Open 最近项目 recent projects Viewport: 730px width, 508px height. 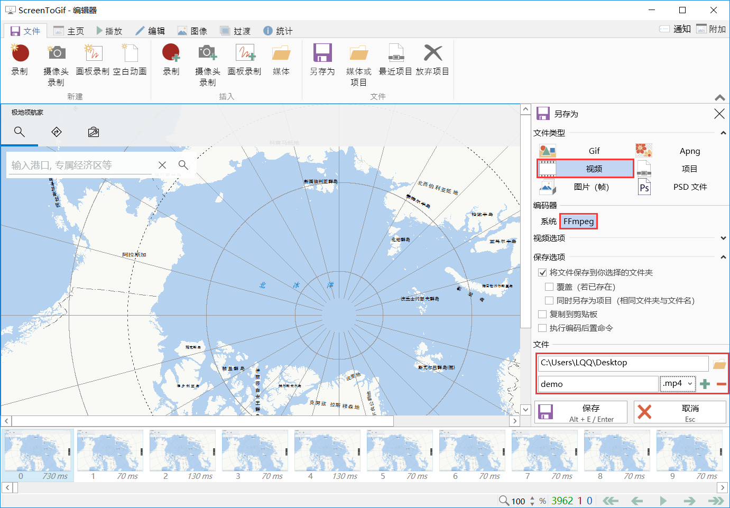click(395, 54)
